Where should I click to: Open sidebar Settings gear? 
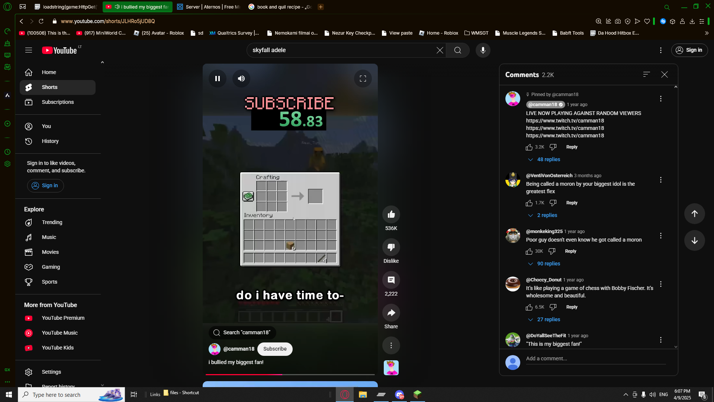coord(58,372)
